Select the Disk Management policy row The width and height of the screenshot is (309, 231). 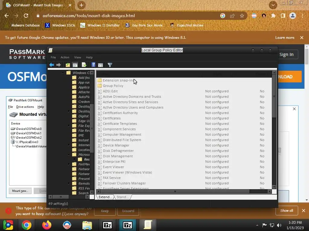(184, 156)
